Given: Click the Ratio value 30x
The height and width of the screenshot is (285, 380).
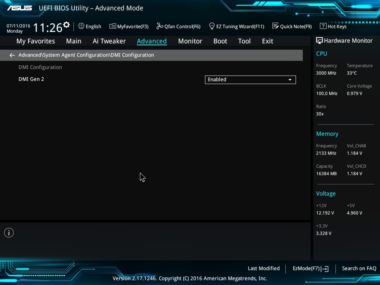Looking at the screenshot, I should click(x=320, y=114).
